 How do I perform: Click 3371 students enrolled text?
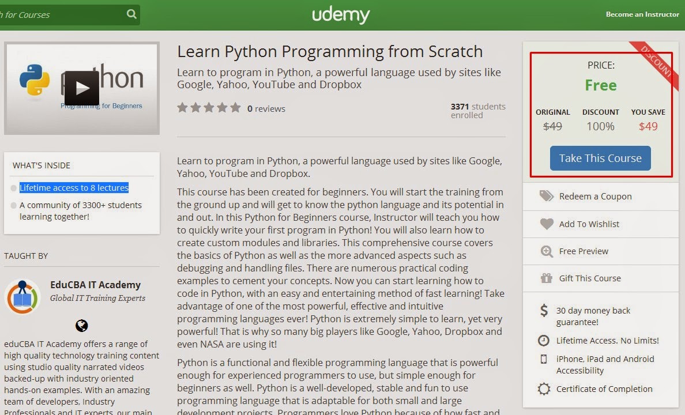(478, 111)
